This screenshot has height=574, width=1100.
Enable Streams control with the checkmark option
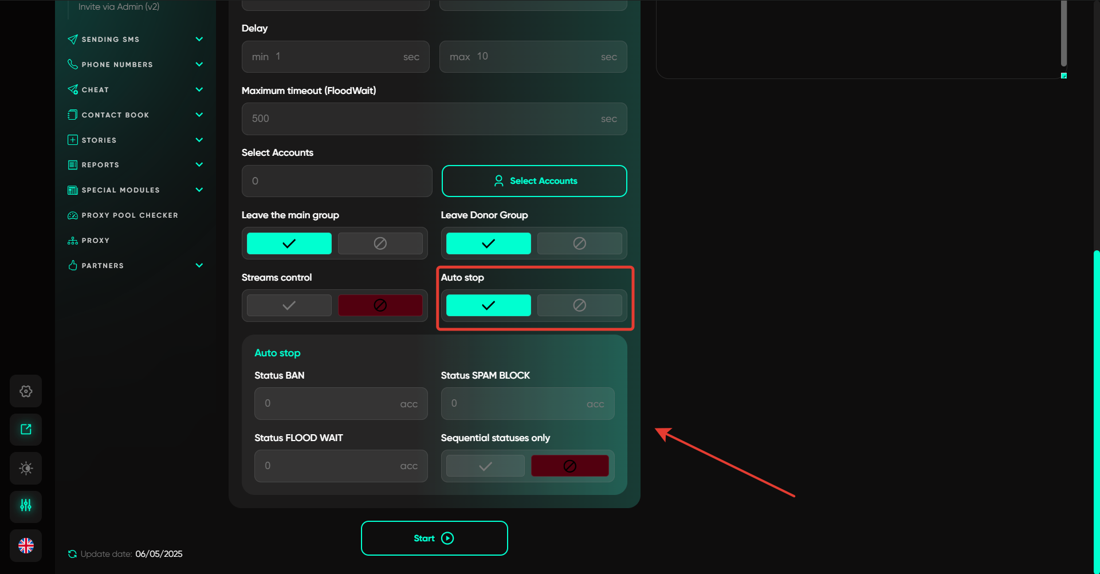coord(289,305)
